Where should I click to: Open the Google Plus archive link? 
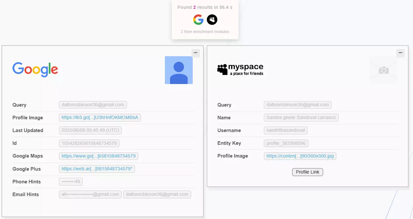point(97,169)
